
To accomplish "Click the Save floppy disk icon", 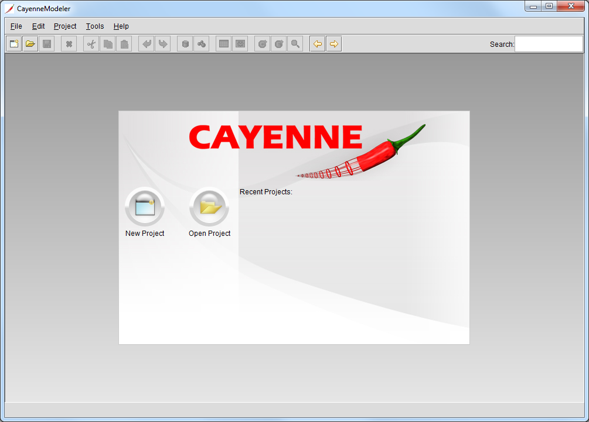I will 47,44.
